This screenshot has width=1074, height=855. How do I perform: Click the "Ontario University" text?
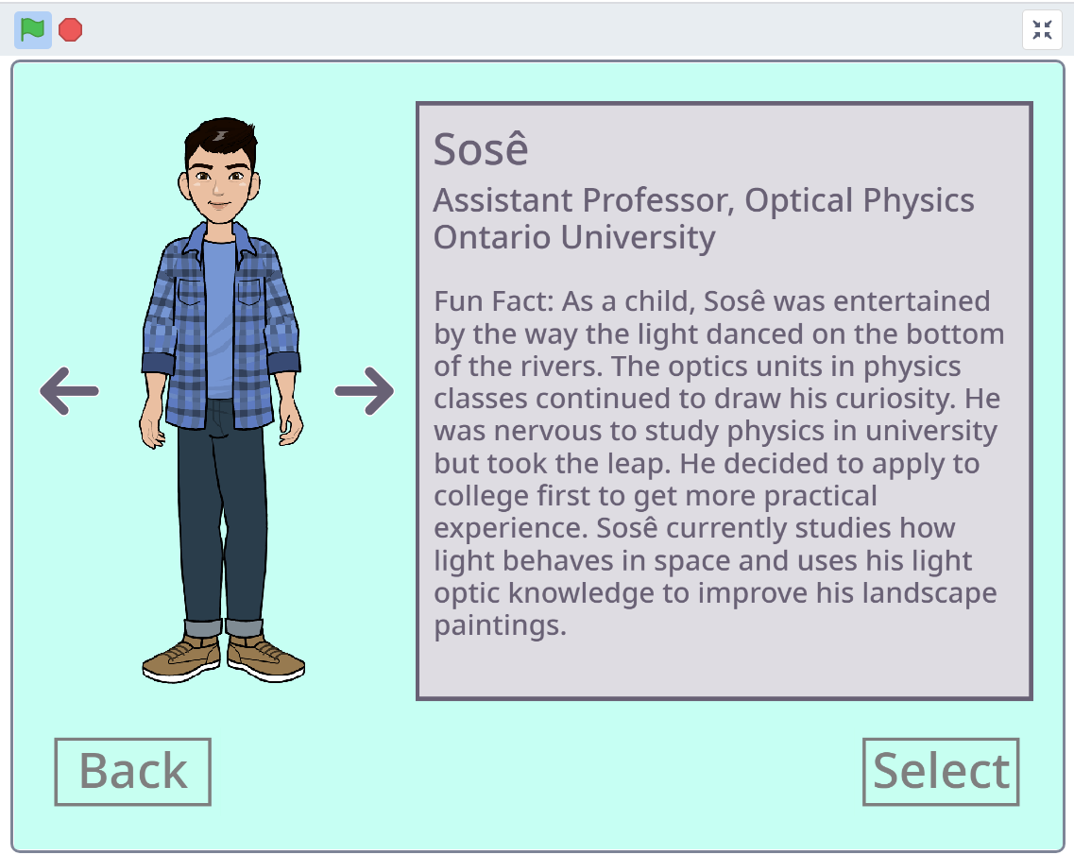click(573, 237)
